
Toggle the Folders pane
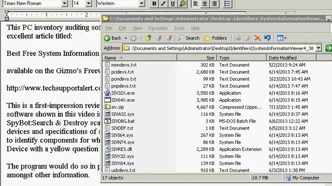tap(216, 38)
